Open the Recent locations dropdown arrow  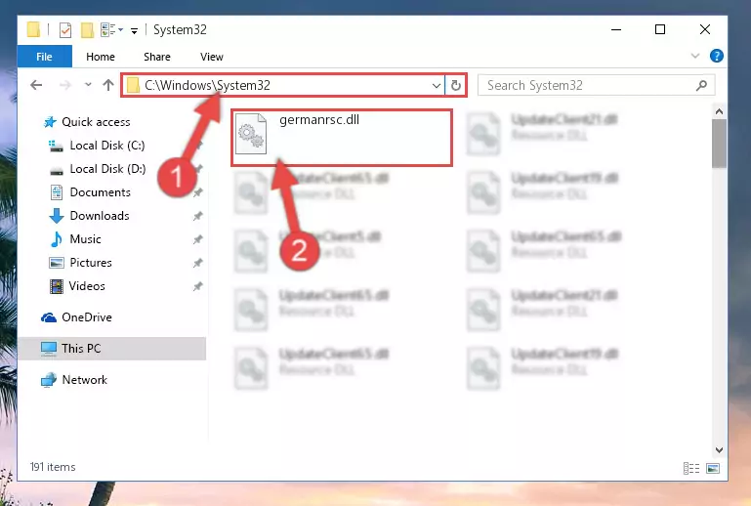coord(88,85)
